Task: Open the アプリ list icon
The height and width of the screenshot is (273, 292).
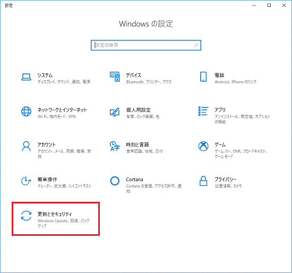Action: pyautogui.click(x=203, y=111)
